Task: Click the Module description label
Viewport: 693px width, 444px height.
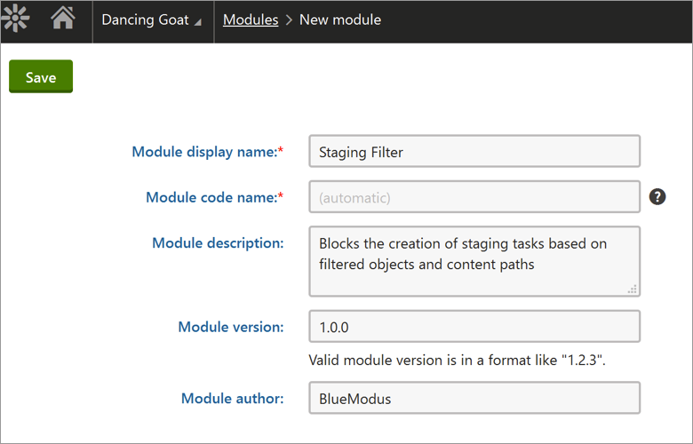Action: 218,242
